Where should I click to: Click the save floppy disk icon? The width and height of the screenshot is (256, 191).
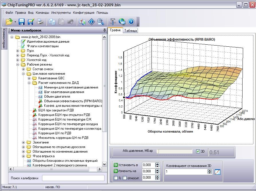22,22
